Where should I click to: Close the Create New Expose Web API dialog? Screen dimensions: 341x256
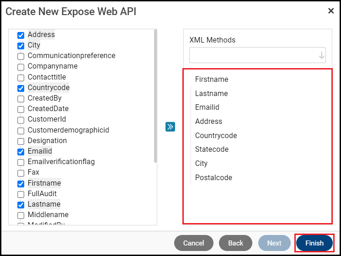[331, 11]
